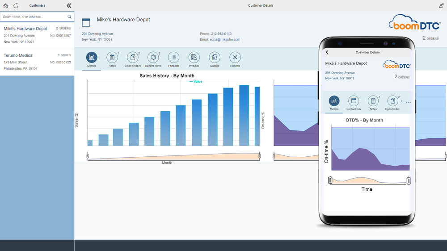Screen dimensions: 447x251
Task: Click customer number No. 08265923
Action: point(60,62)
